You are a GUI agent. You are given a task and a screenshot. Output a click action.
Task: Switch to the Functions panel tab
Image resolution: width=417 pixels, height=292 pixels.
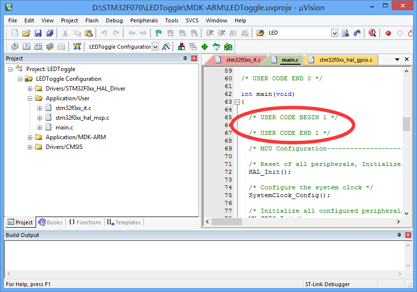pos(85,222)
